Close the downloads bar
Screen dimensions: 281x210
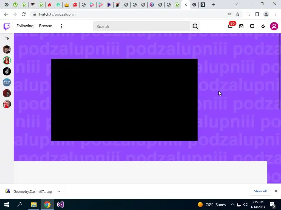tap(276, 191)
